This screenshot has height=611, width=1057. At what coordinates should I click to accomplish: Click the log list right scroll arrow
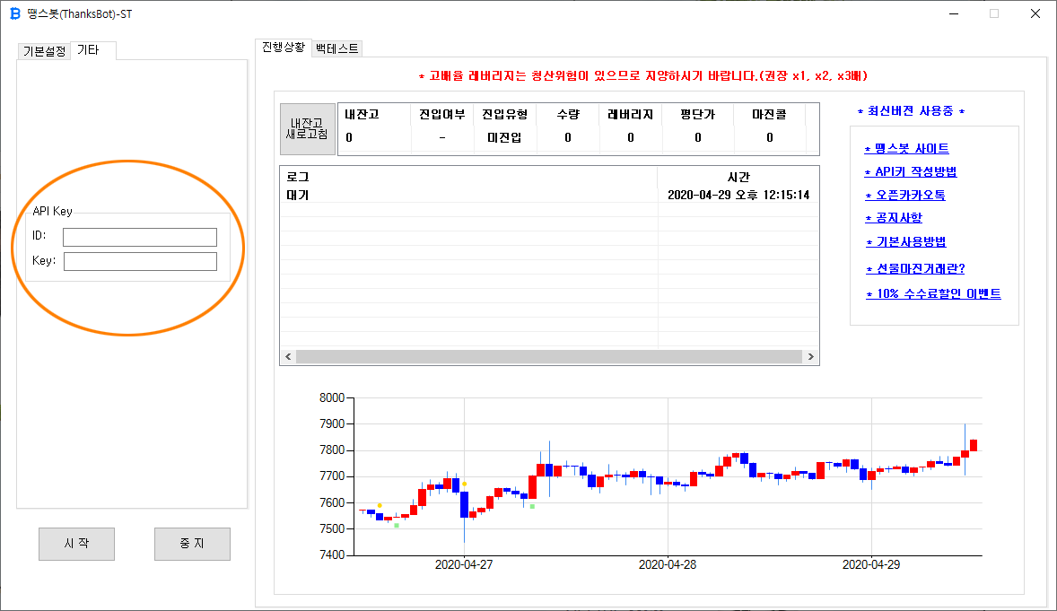[x=811, y=357]
